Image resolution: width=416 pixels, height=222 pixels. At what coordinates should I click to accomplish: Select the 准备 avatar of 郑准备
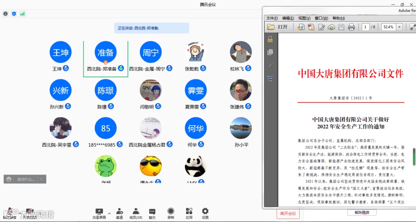click(106, 52)
